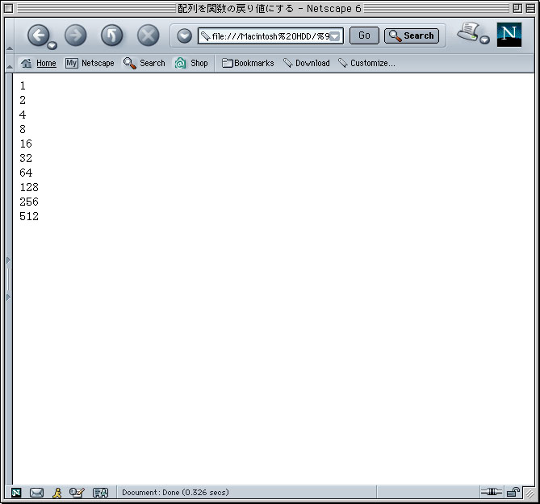
Task: Open the round dropdown left of URL field
Action: [185, 35]
